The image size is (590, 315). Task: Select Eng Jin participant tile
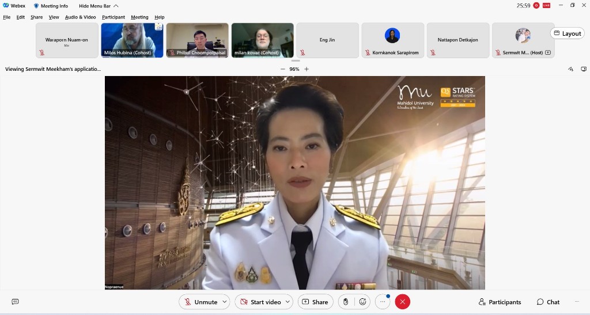[327, 40]
